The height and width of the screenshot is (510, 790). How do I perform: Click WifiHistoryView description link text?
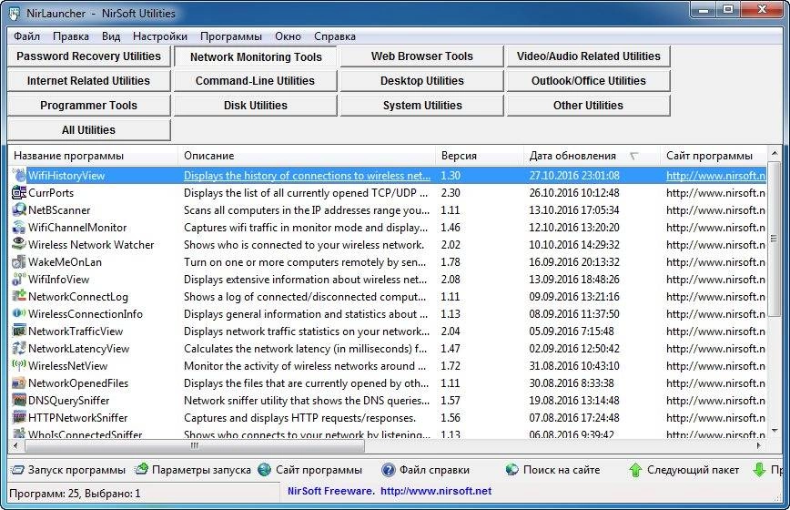307,176
